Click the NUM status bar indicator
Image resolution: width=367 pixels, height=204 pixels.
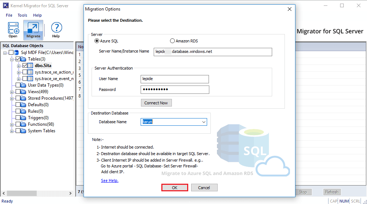pyautogui.click(x=344, y=201)
